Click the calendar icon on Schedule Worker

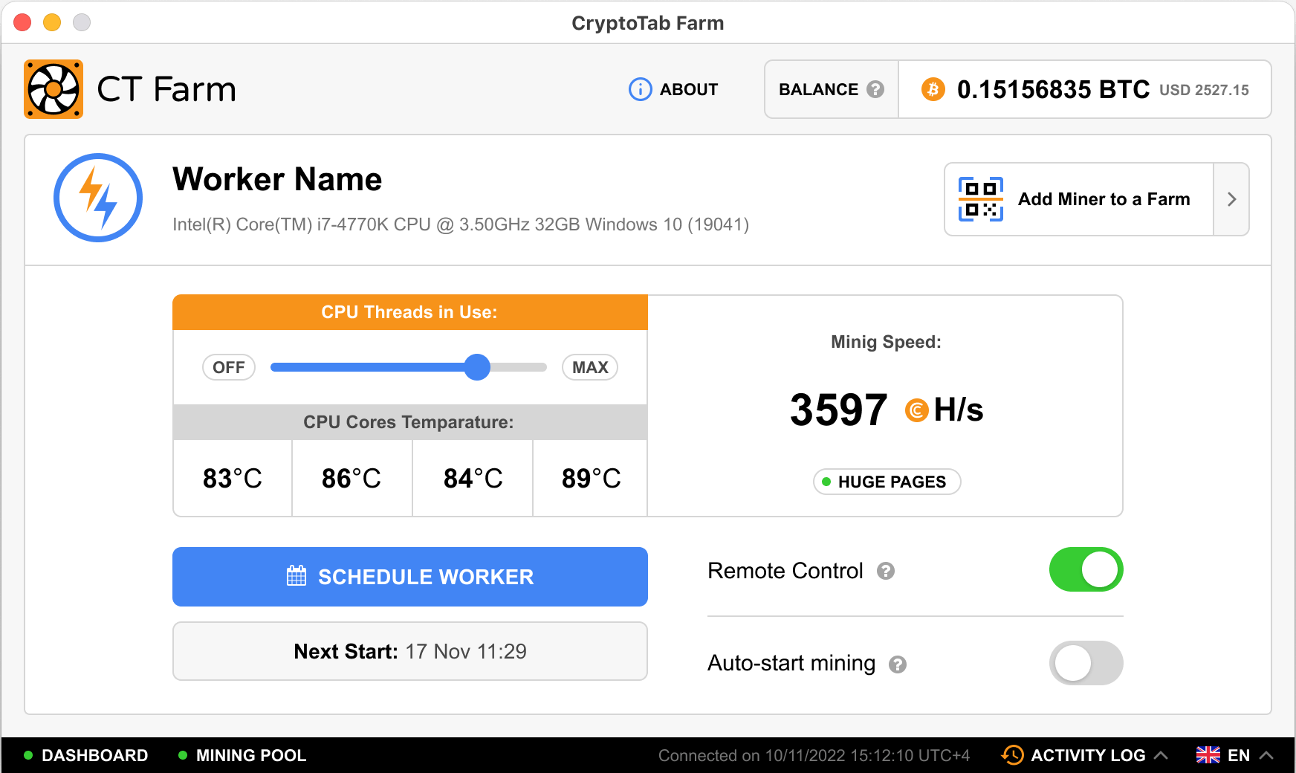point(297,576)
